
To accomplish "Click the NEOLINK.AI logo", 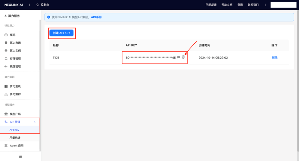I will click(14, 4).
